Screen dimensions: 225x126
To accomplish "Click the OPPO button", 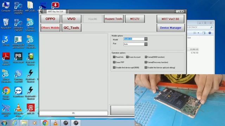I will 50,19.
